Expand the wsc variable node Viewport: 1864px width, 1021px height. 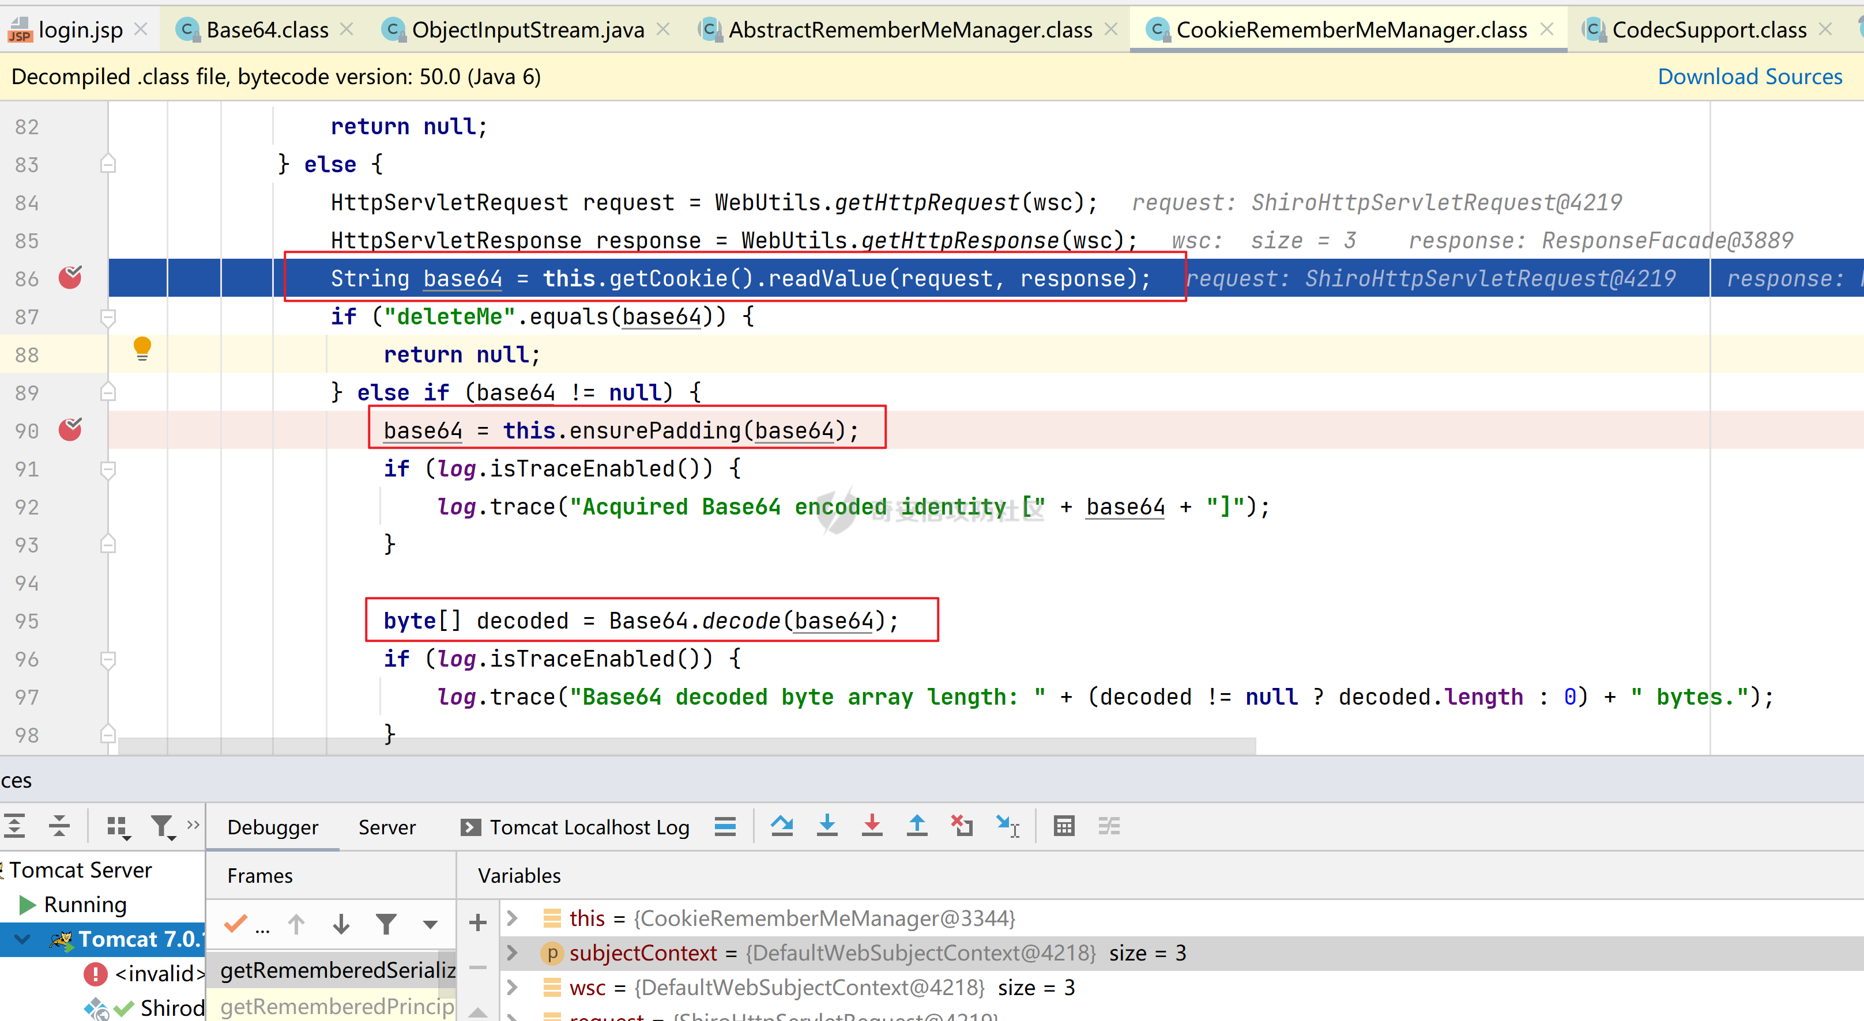pos(513,988)
